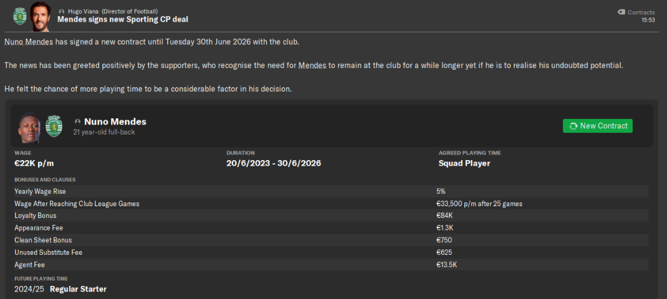Follow the Nuno Mendes link in the first sentence
Screen dimensions: 667x299
tap(29, 42)
